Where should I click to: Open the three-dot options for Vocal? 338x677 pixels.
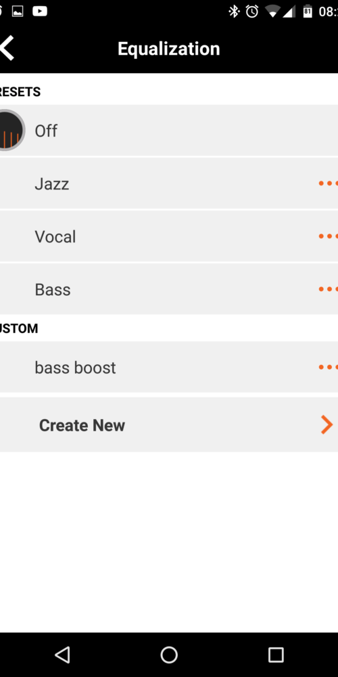point(329,236)
